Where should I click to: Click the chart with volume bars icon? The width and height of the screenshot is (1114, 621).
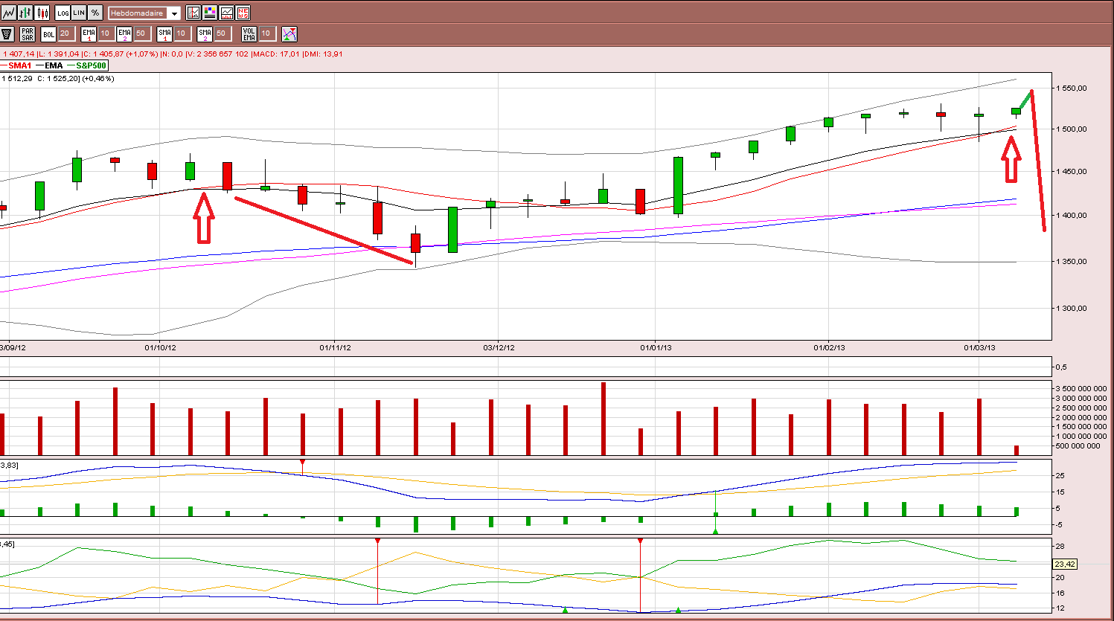click(226, 13)
